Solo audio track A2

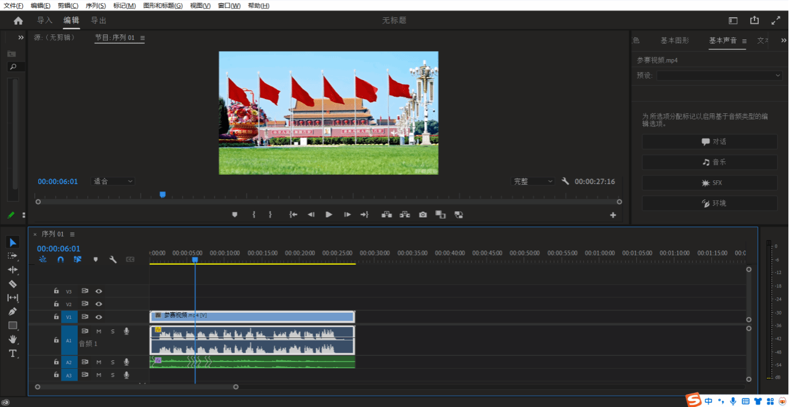click(x=113, y=362)
